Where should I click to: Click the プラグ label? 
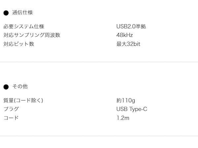coord(11,109)
